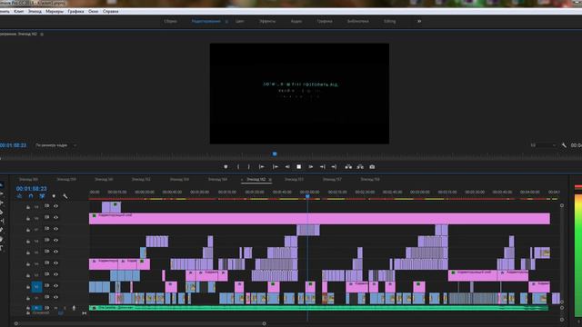Viewport: 582px width, 327px height.
Task: Click the Program monitor timecode 00:01:58:22
Action: pos(13,145)
